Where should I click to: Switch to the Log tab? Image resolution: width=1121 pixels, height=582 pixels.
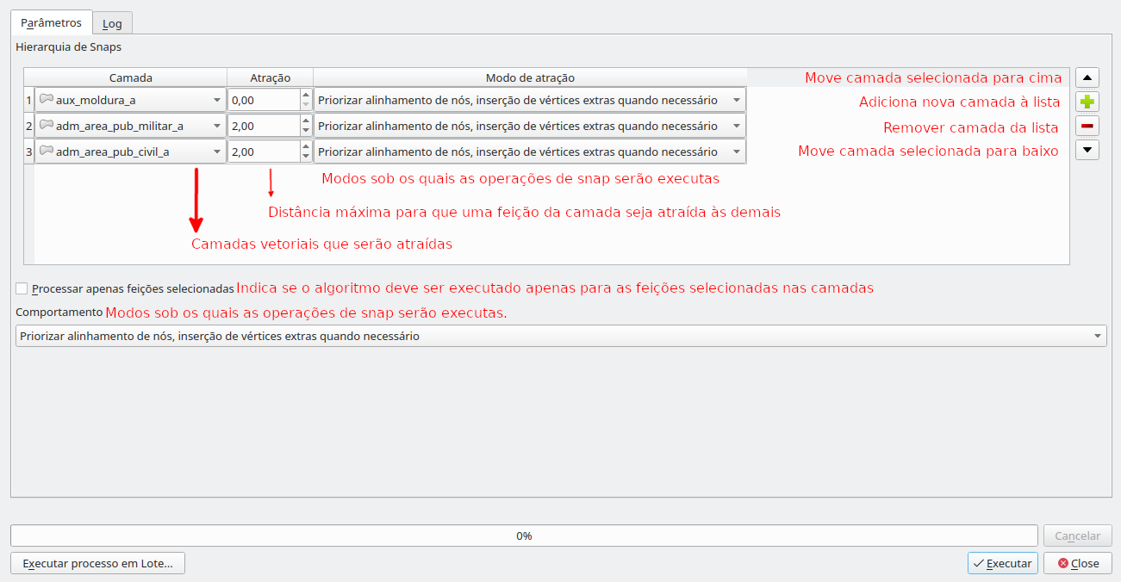pos(112,23)
